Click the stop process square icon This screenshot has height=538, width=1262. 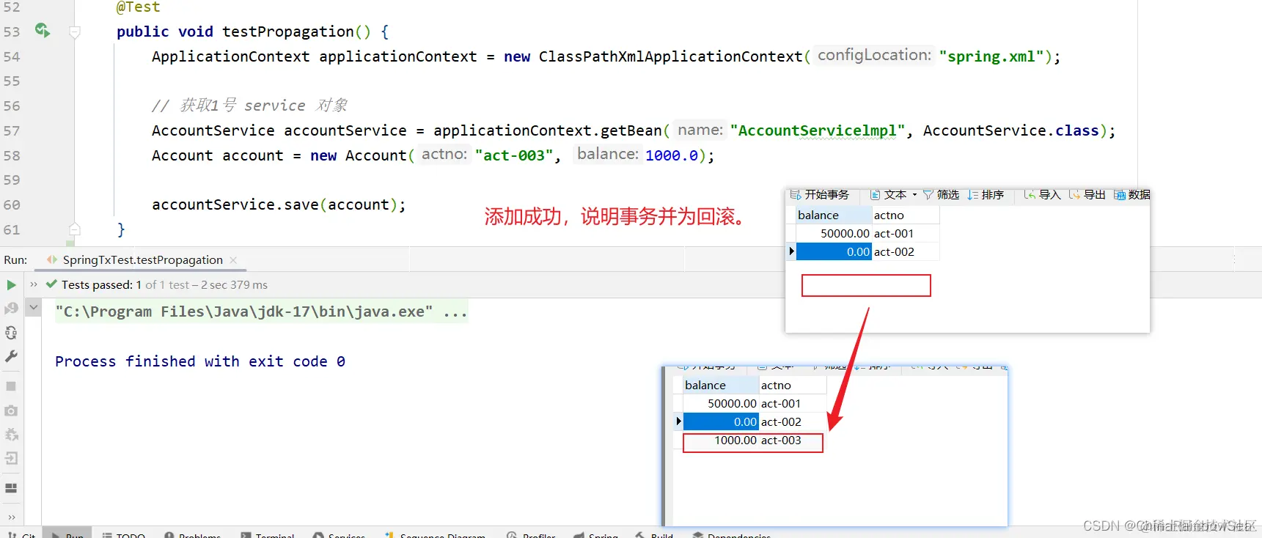[x=11, y=386]
